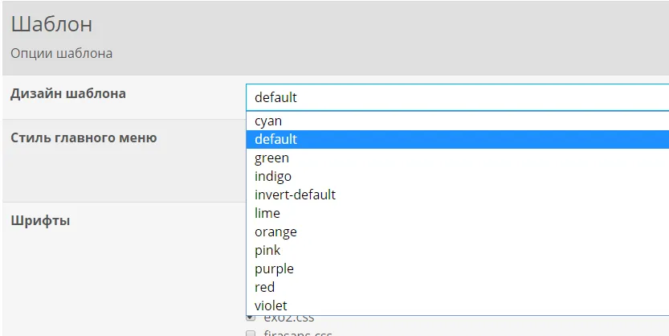The height and width of the screenshot is (336, 669).
Task: Choose the highlighted default option
Action: click(275, 139)
